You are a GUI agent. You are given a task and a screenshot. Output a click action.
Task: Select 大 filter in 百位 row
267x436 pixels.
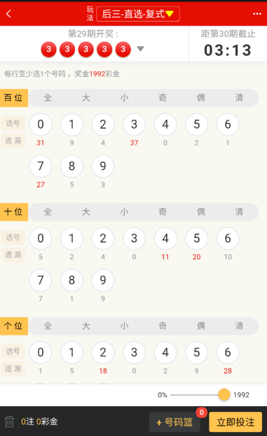86,98
